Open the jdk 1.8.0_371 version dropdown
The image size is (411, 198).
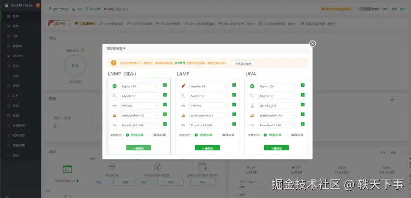[277, 105]
